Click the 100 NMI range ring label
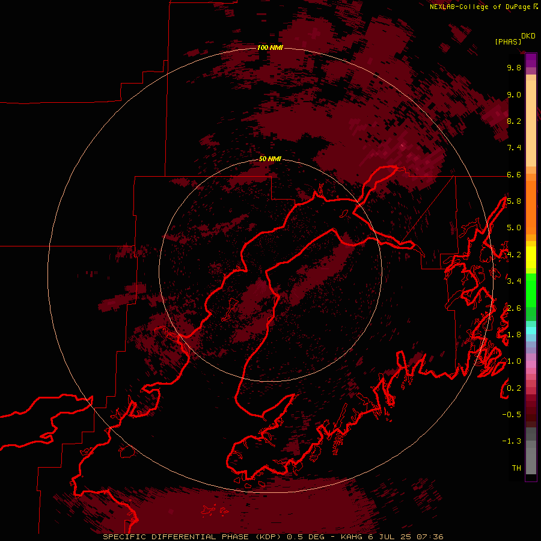Viewport: 541px width, 541px height. coord(270,47)
